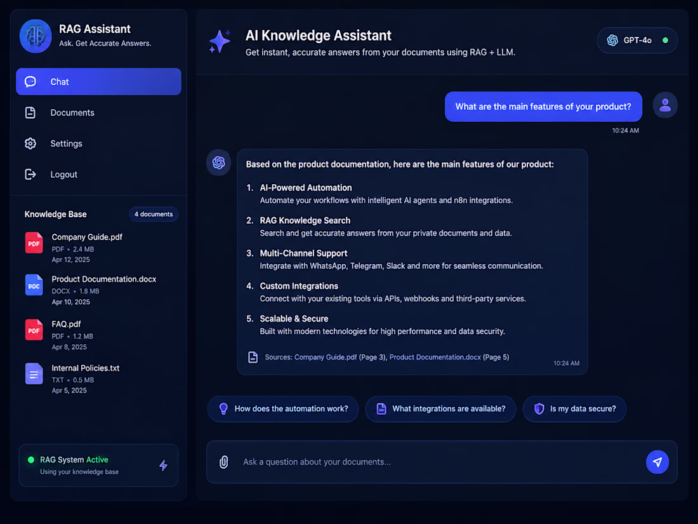Click the green dot beside RAG System Active
Screen dimensions: 698x524
(x=31, y=460)
